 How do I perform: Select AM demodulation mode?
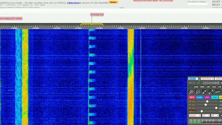(x=190, y=87)
